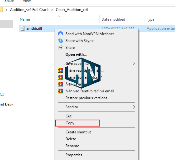Select Send with NordVPN Meshnet

(97, 34)
